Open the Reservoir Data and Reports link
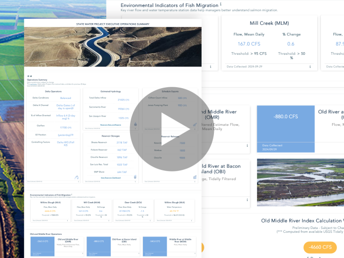The height and width of the screenshot is (258, 344). [111, 125]
